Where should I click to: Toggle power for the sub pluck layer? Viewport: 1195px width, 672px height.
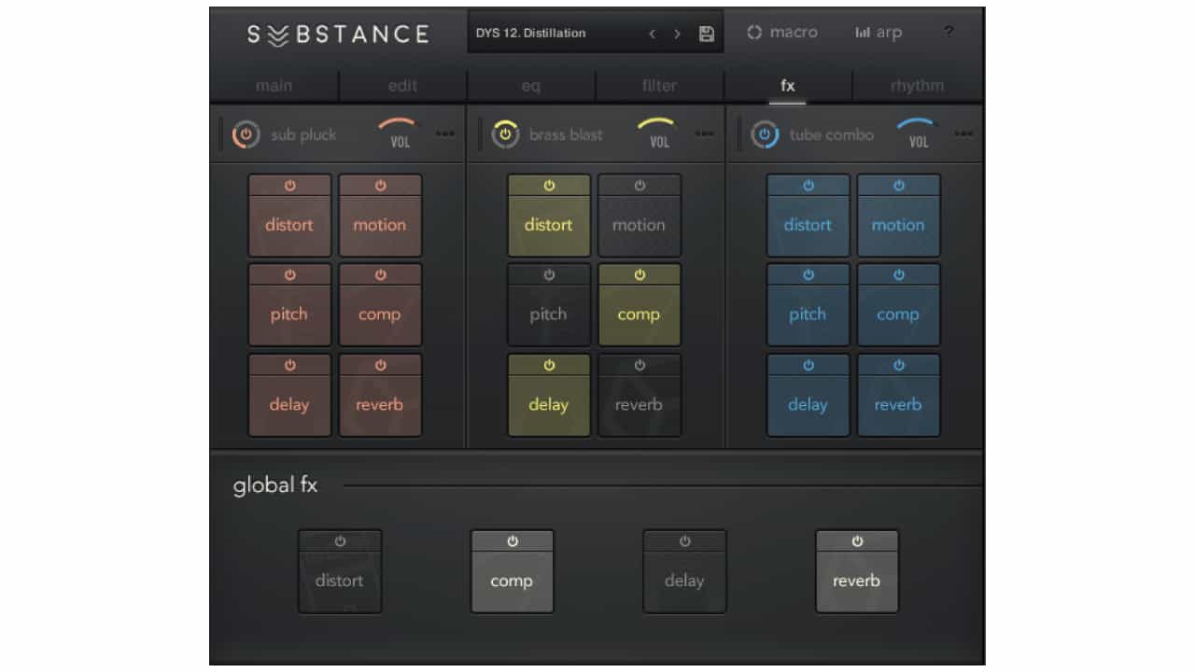click(246, 133)
